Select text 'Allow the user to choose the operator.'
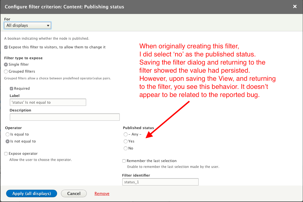Screen dimensions: 303x202 point(41,160)
